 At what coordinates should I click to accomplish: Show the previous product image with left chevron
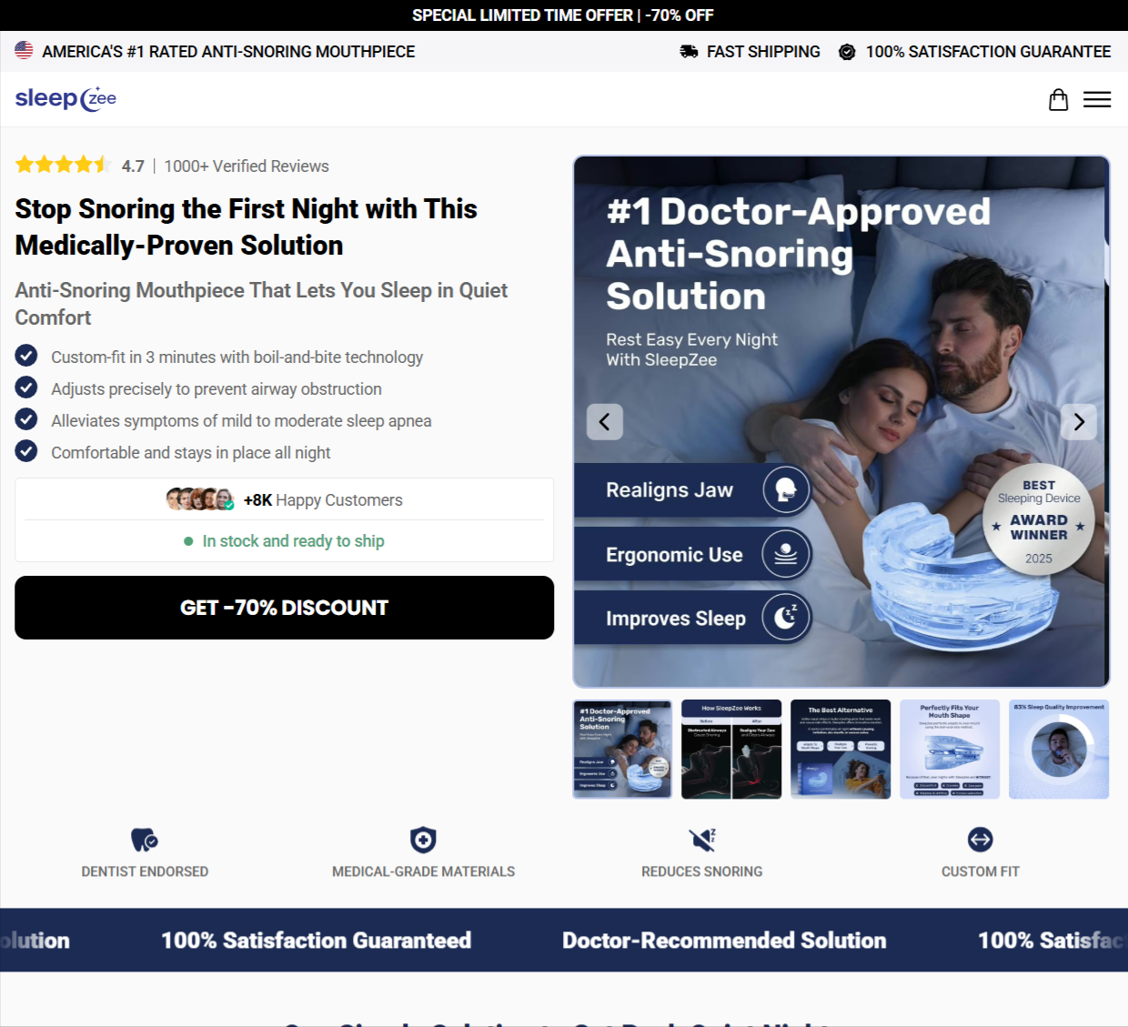click(605, 422)
